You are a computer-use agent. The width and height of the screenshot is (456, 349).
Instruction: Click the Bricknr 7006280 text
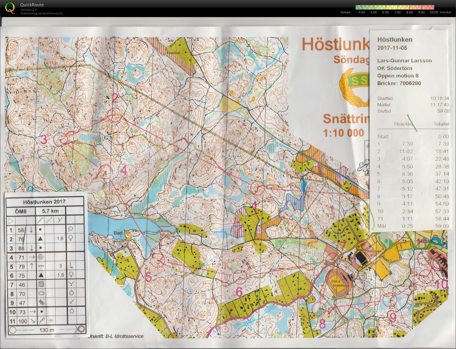point(399,83)
